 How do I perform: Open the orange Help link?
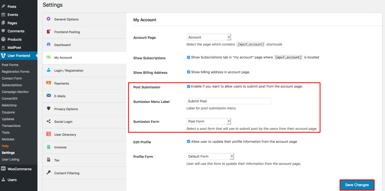coord(5,146)
